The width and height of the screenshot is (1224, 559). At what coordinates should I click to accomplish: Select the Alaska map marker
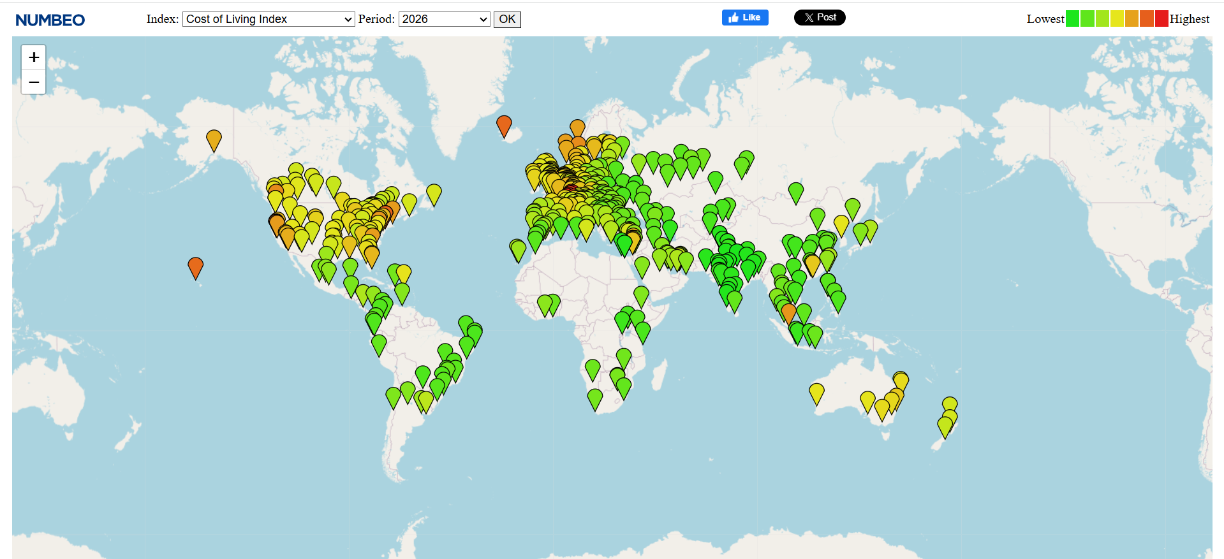pos(214,139)
